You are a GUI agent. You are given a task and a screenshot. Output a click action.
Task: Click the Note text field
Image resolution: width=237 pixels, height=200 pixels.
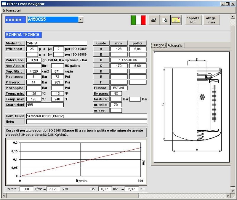[87, 121]
